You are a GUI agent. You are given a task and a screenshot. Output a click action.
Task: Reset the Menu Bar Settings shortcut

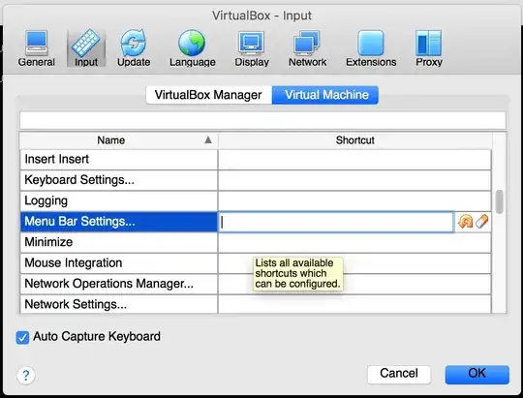(x=465, y=222)
